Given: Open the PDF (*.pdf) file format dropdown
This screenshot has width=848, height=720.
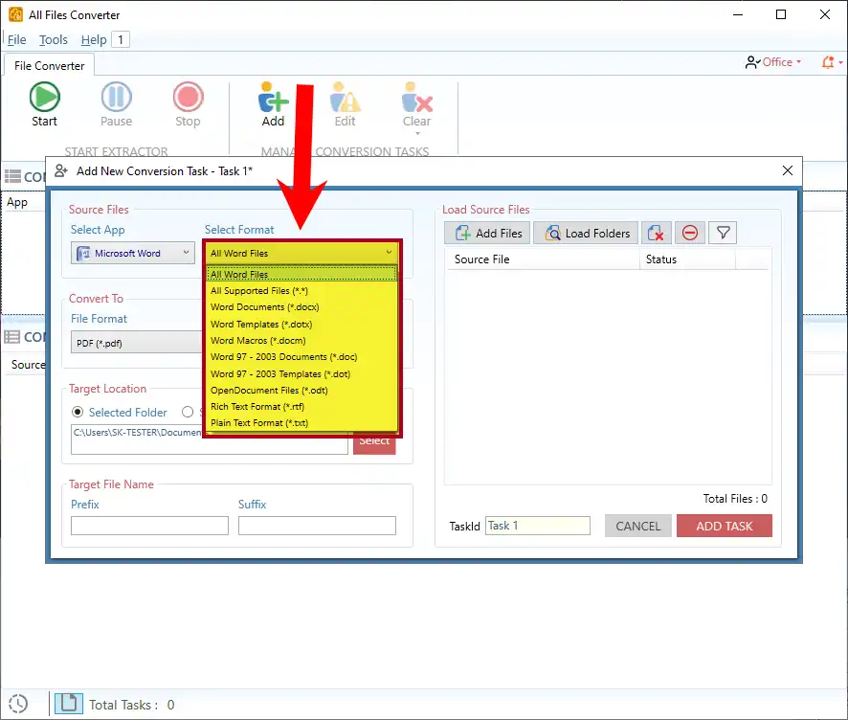Looking at the screenshot, I should click(x=136, y=343).
